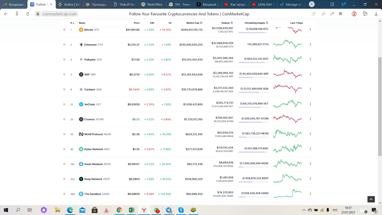382x215 pixels.
Task: Click the Cosmos coin logo
Action: click(81, 119)
